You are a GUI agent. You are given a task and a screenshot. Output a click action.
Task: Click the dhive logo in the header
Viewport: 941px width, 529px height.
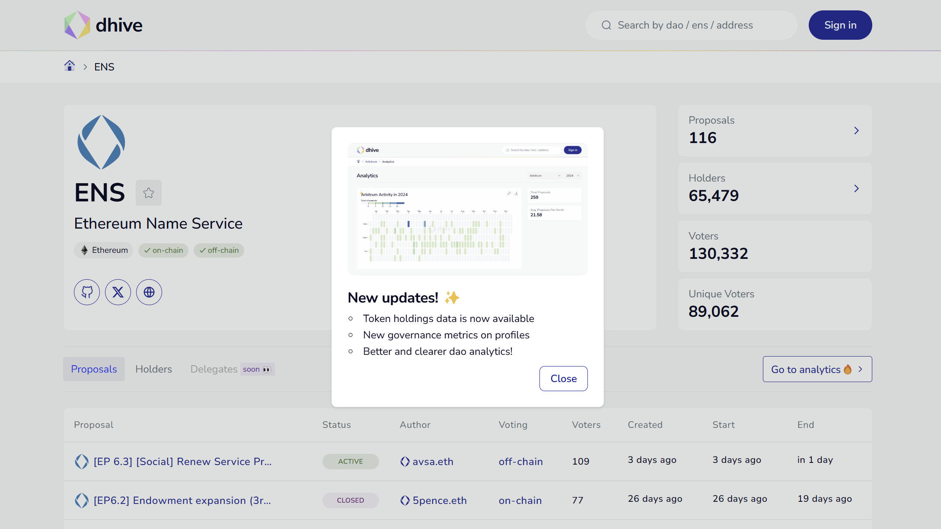(x=103, y=25)
